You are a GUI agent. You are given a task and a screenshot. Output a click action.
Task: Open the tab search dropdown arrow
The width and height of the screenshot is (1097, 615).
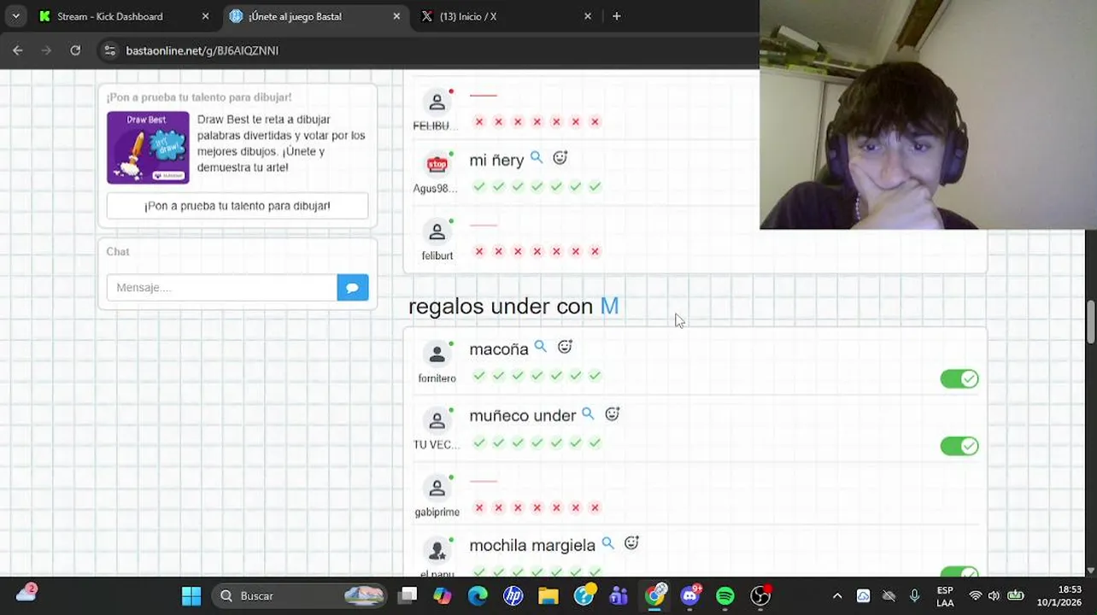pyautogui.click(x=15, y=16)
